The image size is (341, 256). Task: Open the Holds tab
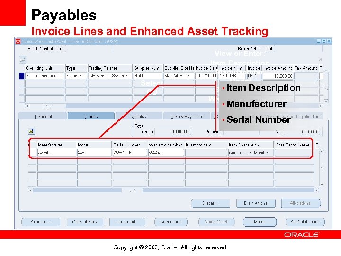point(139,116)
